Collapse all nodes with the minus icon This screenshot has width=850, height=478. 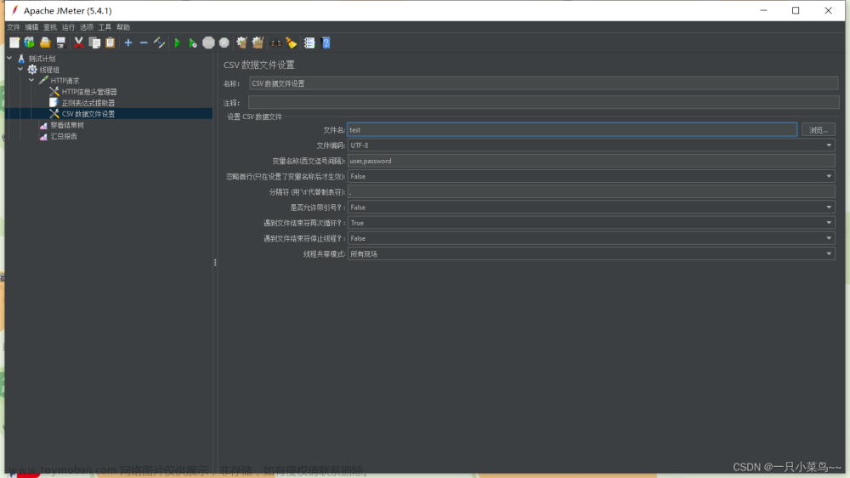(x=144, y=43)
